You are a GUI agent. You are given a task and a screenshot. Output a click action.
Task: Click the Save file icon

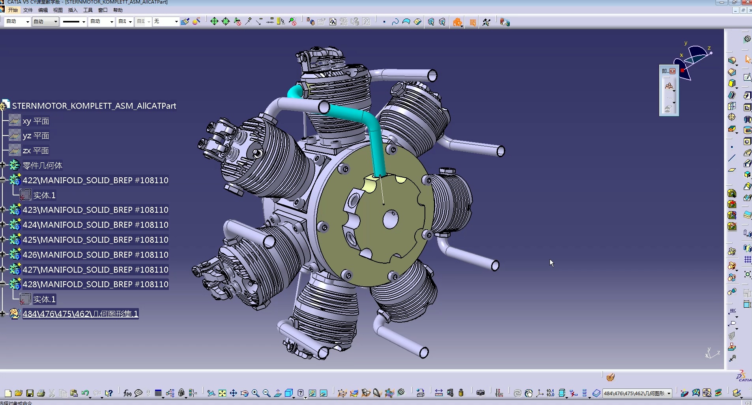(30, 393)
